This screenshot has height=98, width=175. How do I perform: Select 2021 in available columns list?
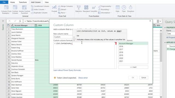[133, 61]
